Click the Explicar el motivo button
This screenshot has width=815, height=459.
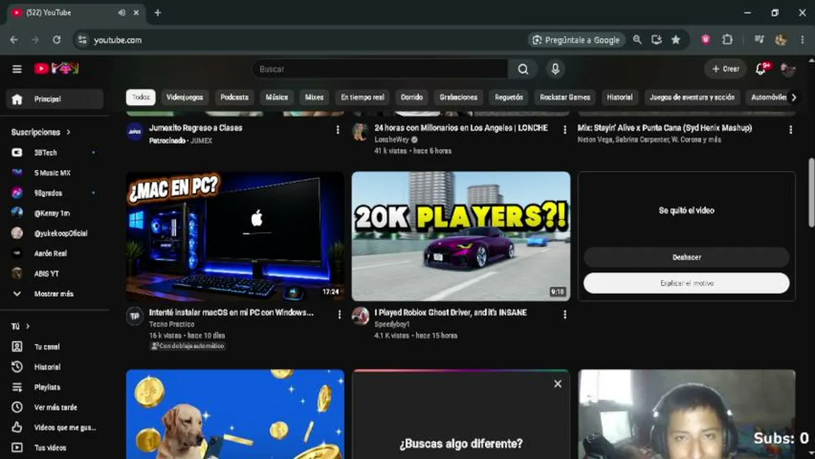[686, 283]
